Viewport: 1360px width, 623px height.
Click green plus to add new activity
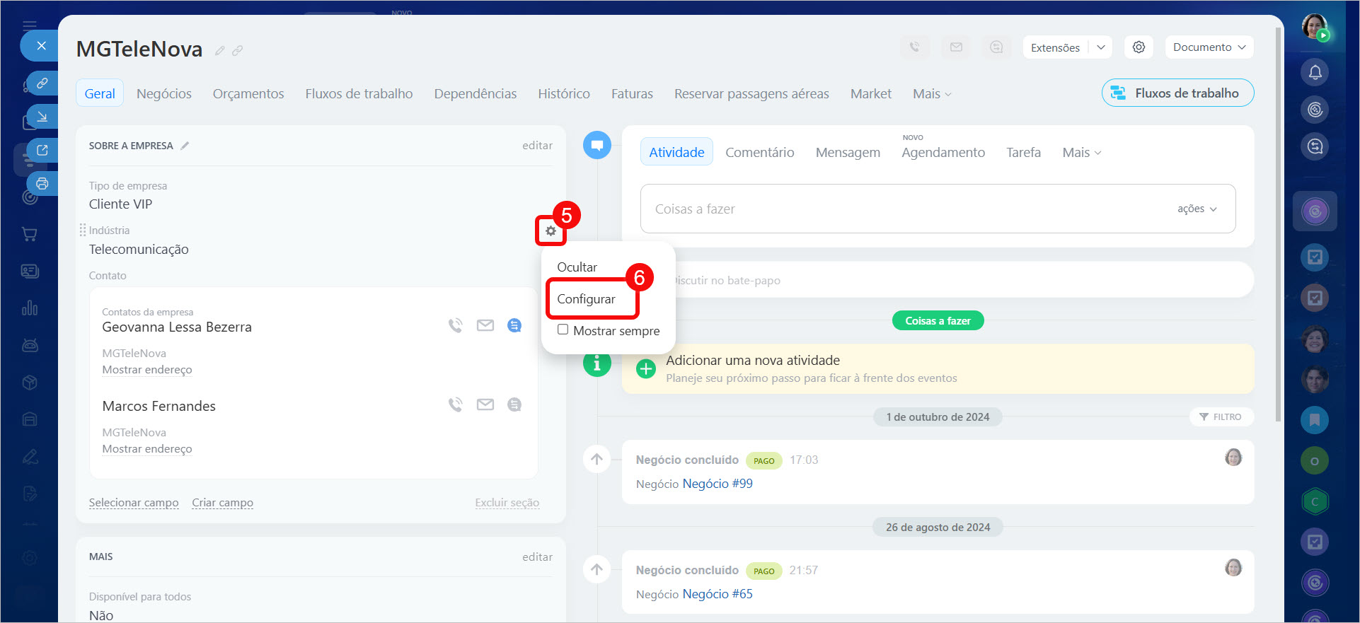pyautogui.click(x=646, y=368)
